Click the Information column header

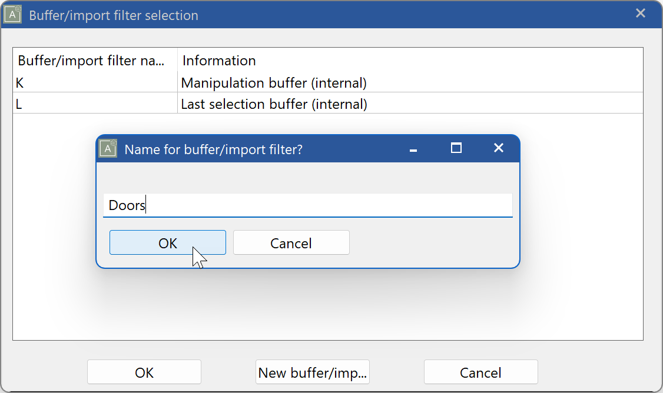pos(219,61)
